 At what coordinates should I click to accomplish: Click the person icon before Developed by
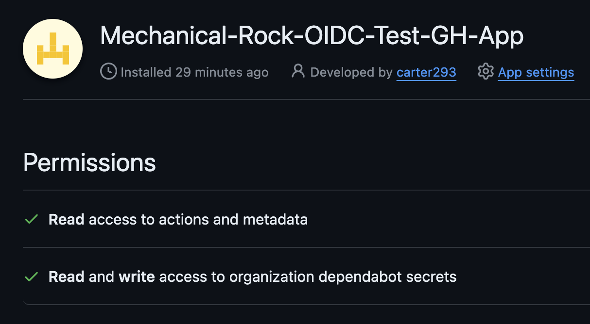[297, 72]
